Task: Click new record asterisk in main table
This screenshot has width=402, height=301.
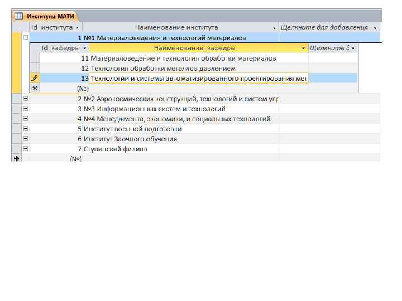Action: pyautogui.click(x=17, y=158)
